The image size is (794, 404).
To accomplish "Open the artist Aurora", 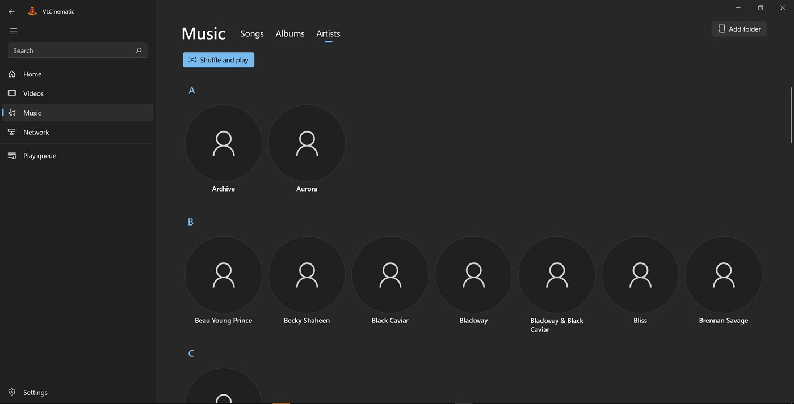I will tap(306, 143).
